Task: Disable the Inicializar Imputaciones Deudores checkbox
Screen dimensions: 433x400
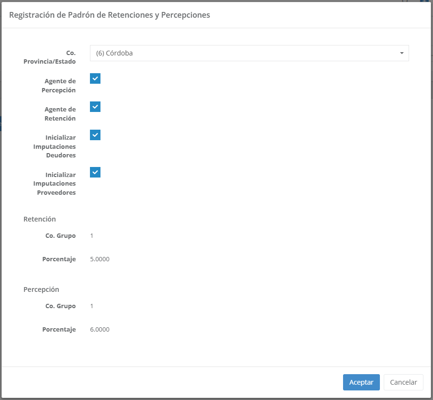Action: [x=95, y=135]
